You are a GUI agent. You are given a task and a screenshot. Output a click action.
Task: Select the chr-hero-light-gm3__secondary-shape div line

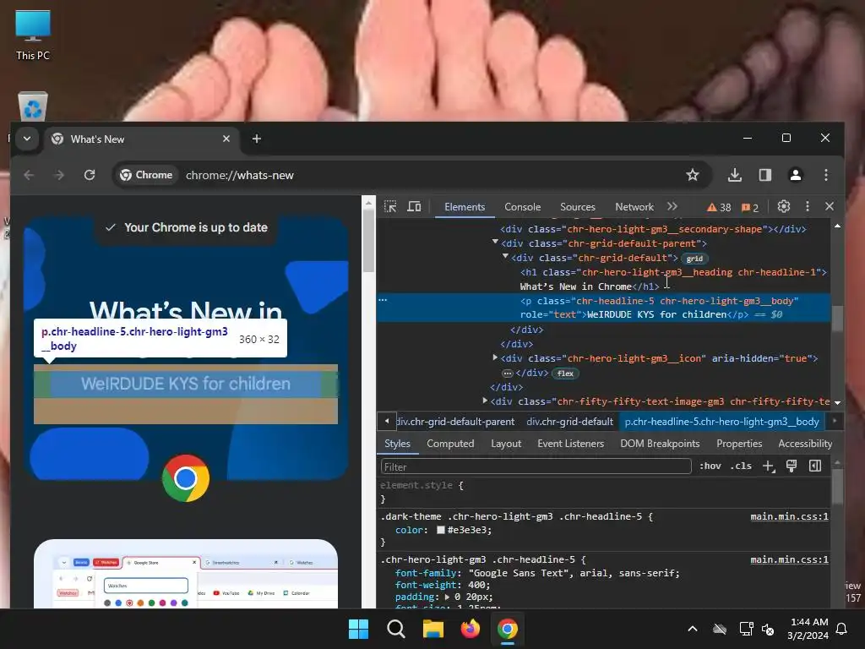click(x=653, y=229)
